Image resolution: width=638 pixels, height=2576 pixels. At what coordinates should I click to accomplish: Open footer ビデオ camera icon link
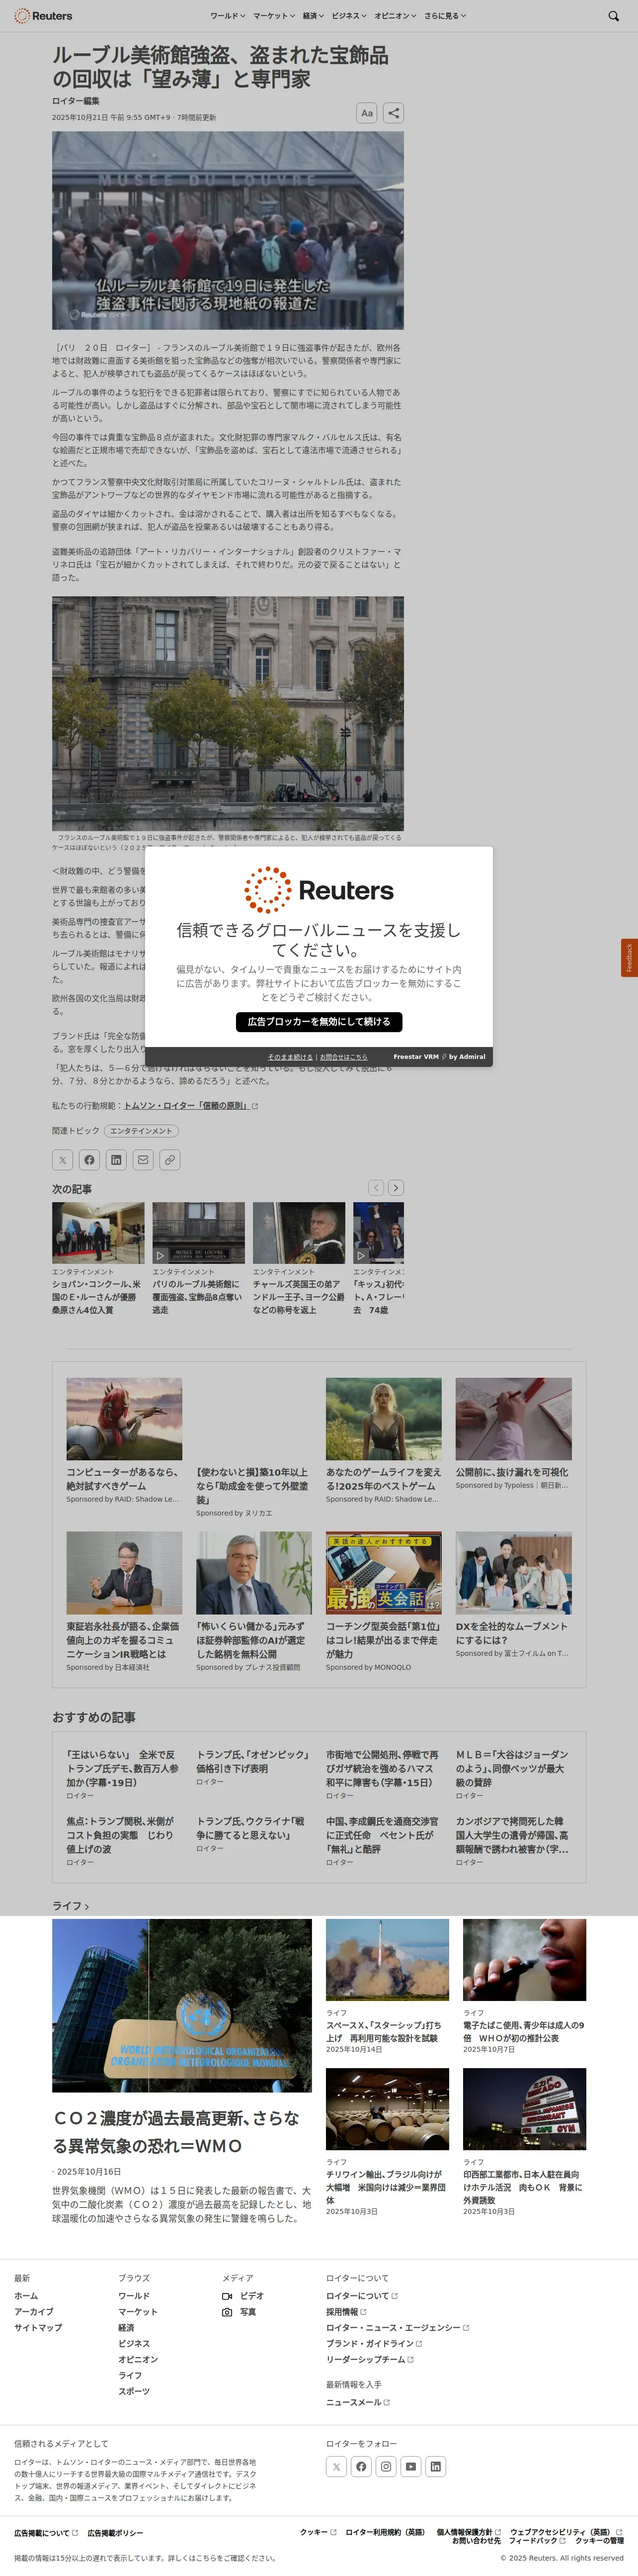tap(242, 2296)
